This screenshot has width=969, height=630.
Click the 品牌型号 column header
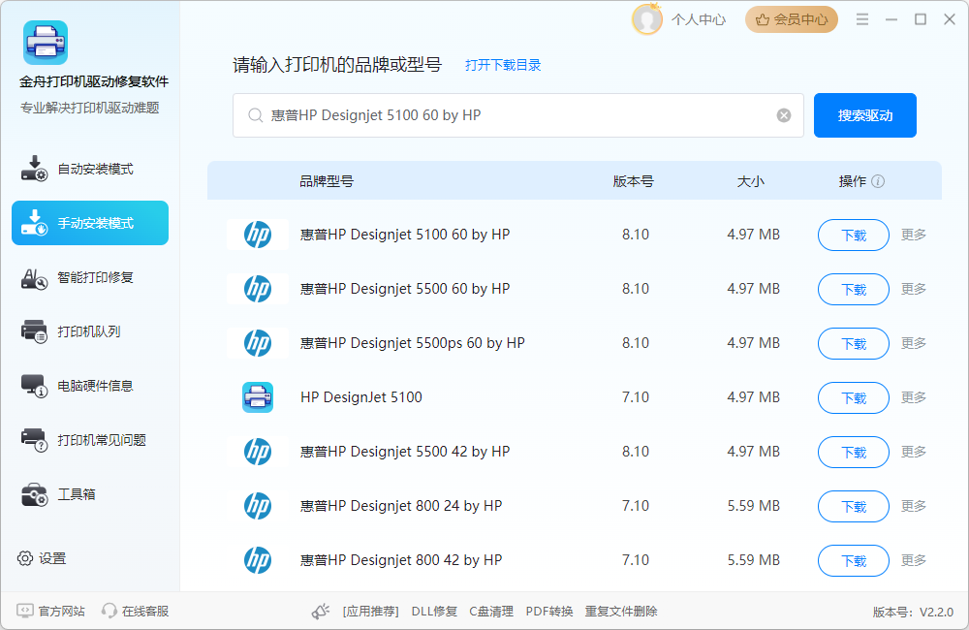click(x=327, y=181)
